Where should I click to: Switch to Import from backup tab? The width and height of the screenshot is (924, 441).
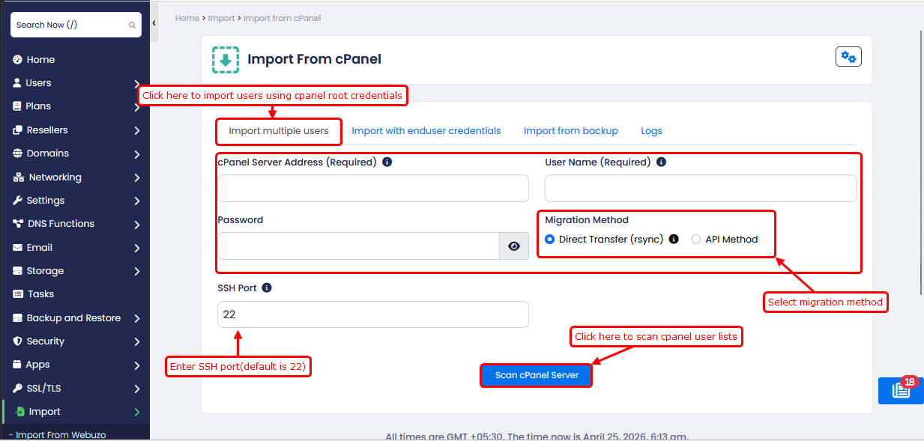click(x=571, y=131)
